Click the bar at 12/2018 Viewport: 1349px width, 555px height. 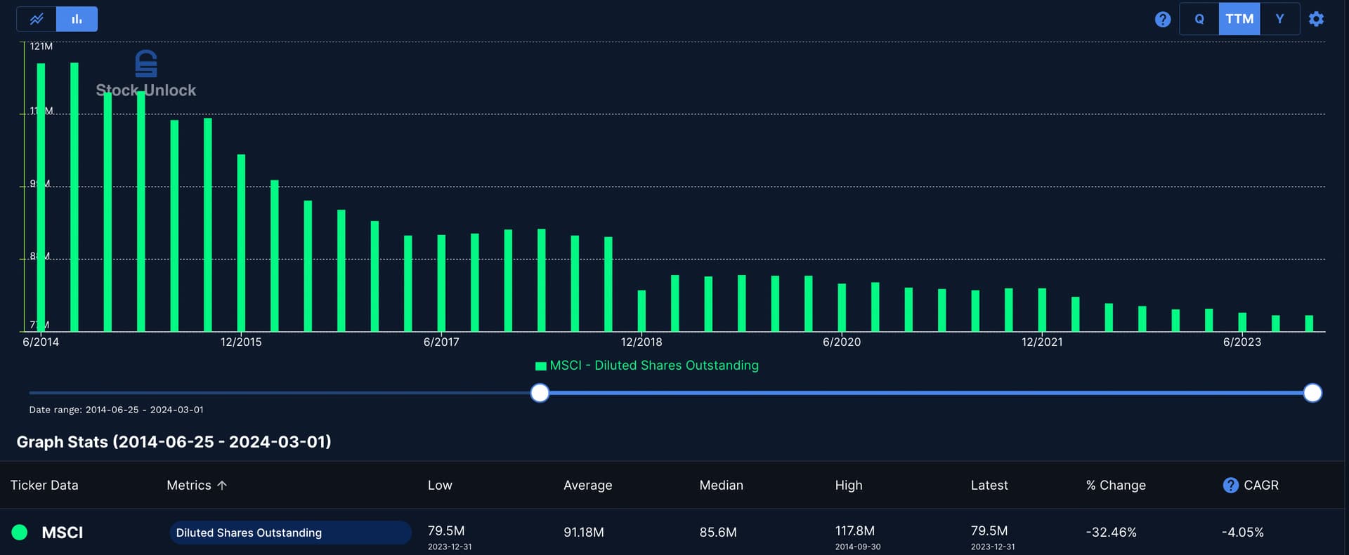pos(641,311)
